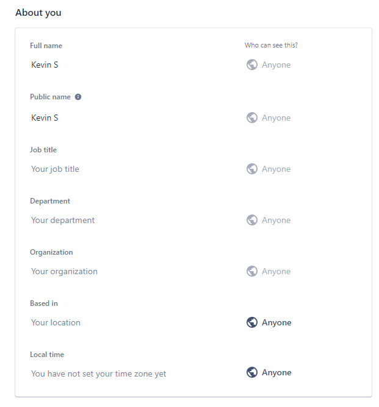Click the info icon next to Public name

coord(78,97)
